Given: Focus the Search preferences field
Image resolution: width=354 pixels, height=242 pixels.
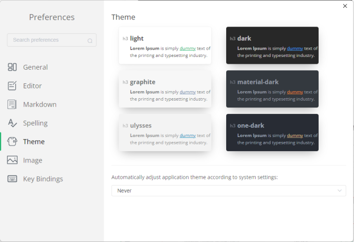Looking at the screenshot, I should pyautogui.click(x=52, y=40).
